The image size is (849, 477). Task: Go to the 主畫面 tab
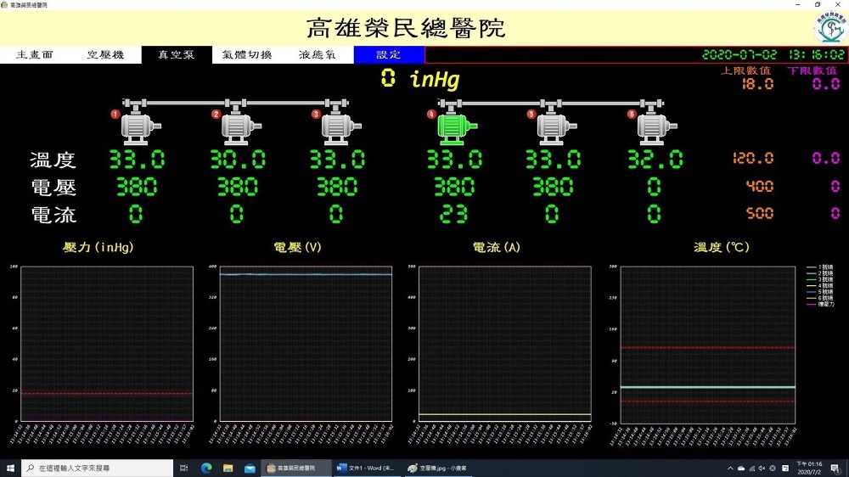click(x=35, y=54)
